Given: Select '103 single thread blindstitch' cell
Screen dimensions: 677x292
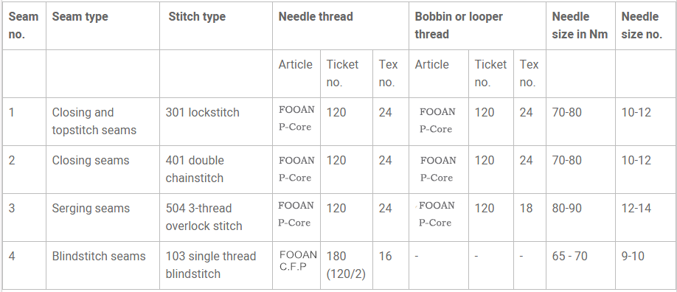Looking at the screenshot, I should click(216, 265).
